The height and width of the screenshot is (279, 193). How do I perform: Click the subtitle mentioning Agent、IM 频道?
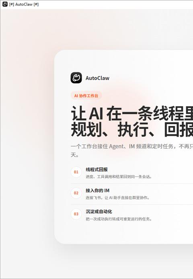tap(132, 150)
